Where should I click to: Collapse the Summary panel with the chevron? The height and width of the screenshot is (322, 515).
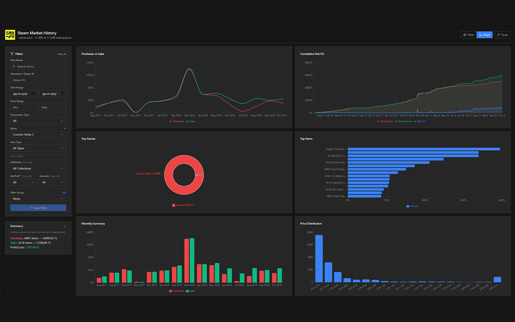coord(65,226)
